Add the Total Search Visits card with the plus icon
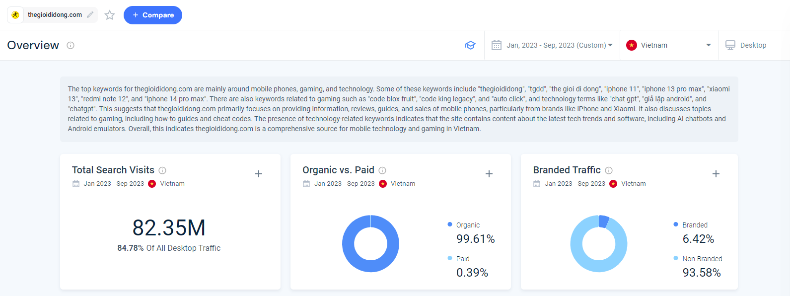Viewport: 790px width, 296px height. click(259, 174)
